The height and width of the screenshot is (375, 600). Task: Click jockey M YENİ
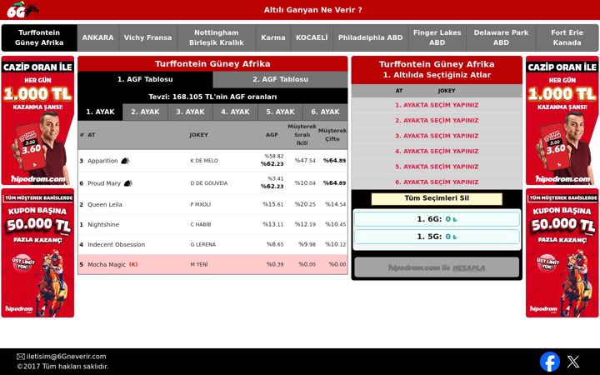click(199, 264)
